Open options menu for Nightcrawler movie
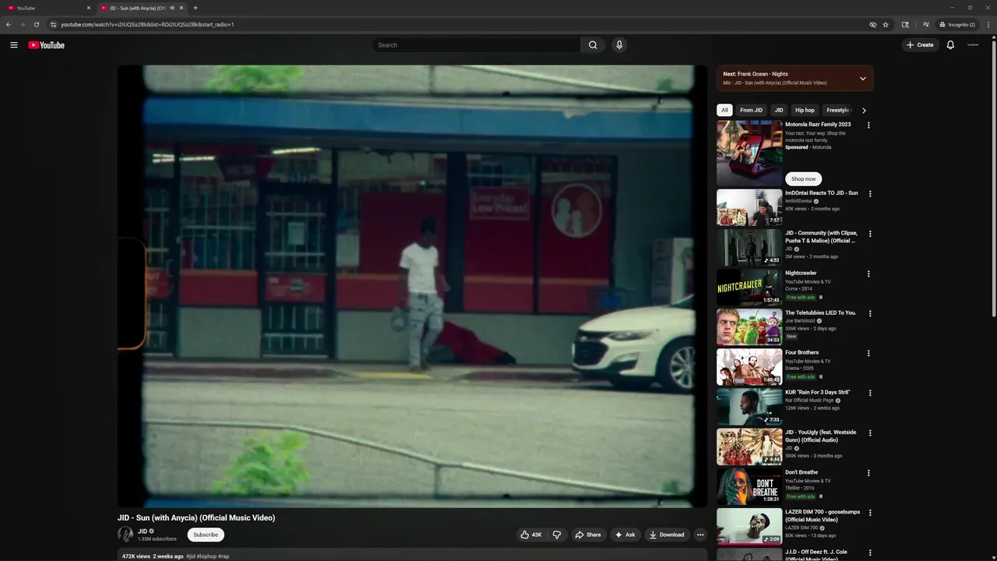This screenshot has width=997, height=561. pos(869,274)
